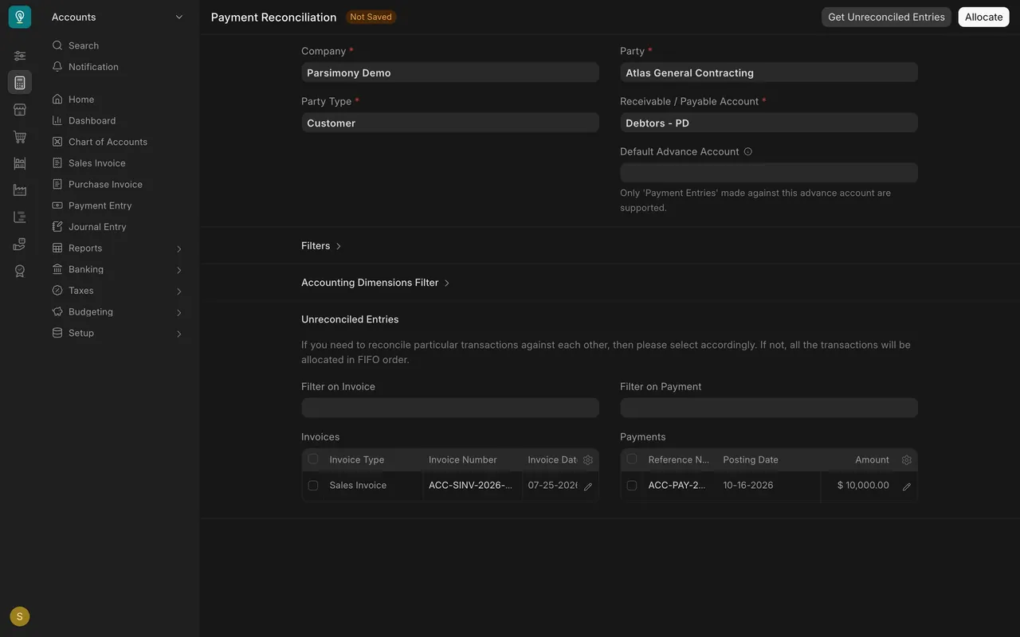This screenshot has height=637, width=1020.
Task: Expand the Banking sidebar group
Action: pos(118,269)
